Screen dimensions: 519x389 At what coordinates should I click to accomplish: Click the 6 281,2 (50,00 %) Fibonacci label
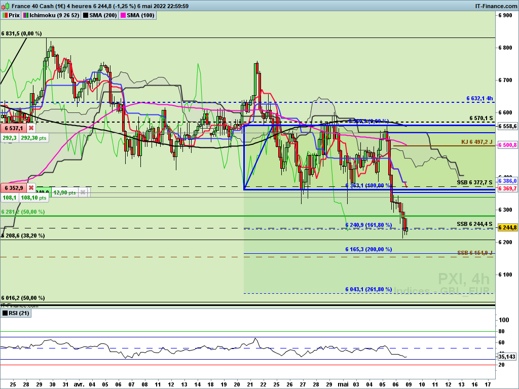[x=23, y=212]
